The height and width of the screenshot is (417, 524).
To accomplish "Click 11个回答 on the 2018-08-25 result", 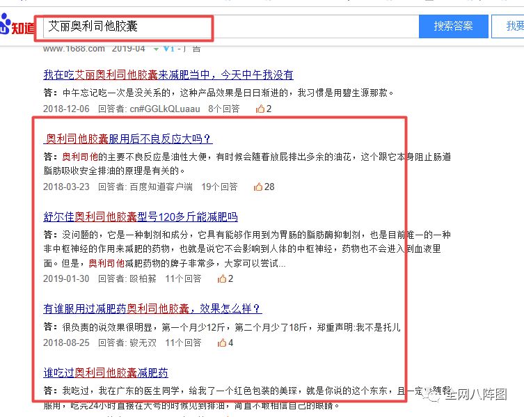I will (x=183, y=343).
